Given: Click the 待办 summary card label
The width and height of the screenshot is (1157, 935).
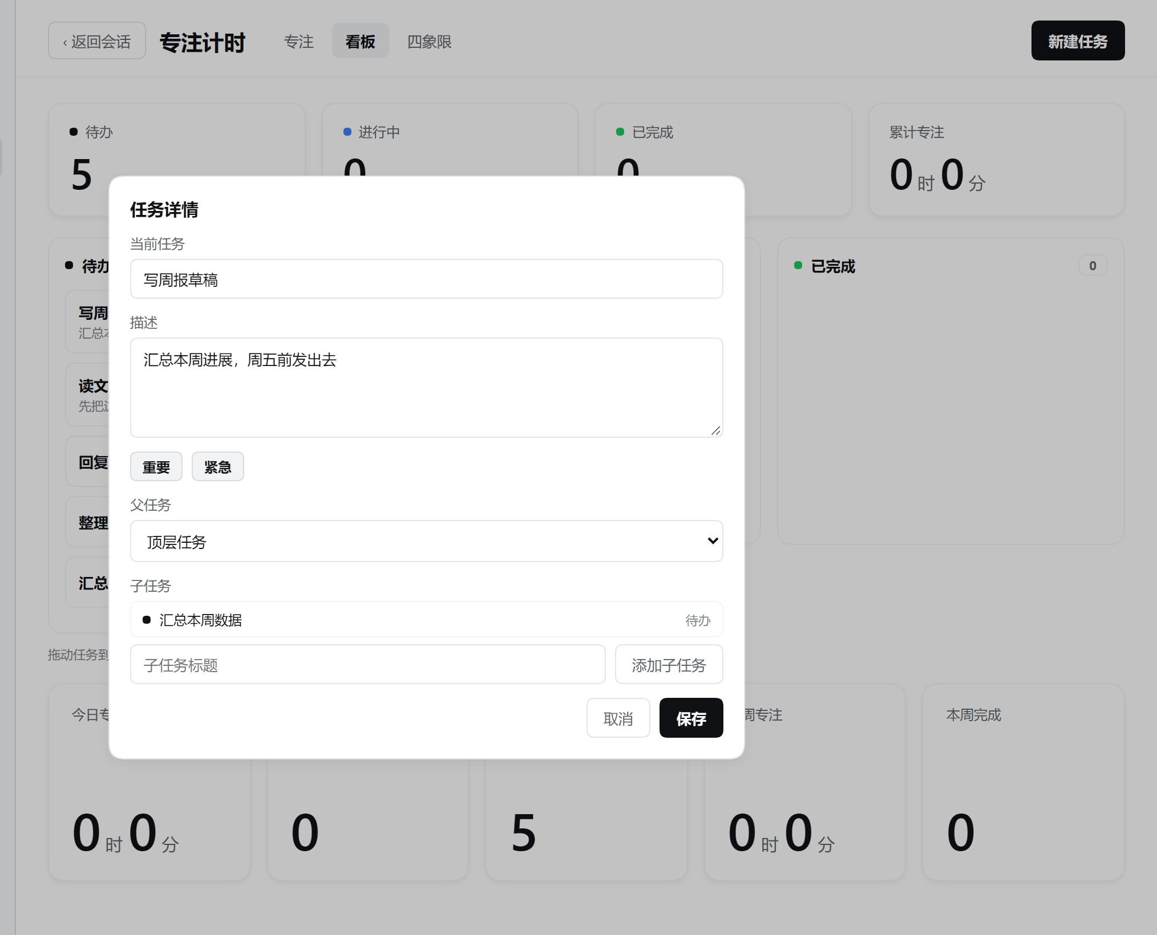Looking at the screenshot, I should point(99,132).
